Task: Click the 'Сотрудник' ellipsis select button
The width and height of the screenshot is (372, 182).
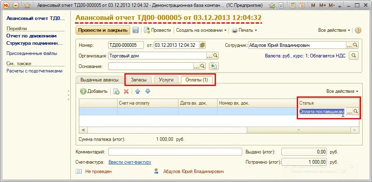Action: (x=349, y=45)
